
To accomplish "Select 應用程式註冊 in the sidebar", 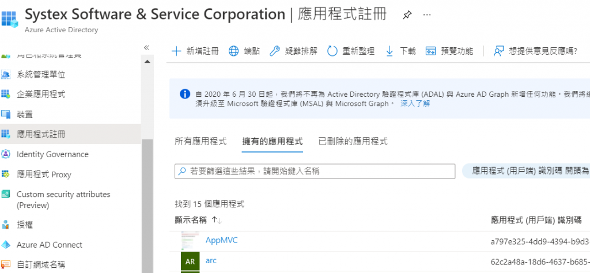I will (x=41, y=134).
